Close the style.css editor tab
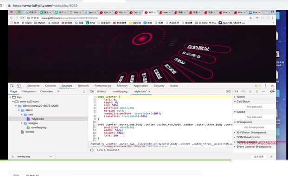 [149, 91]
